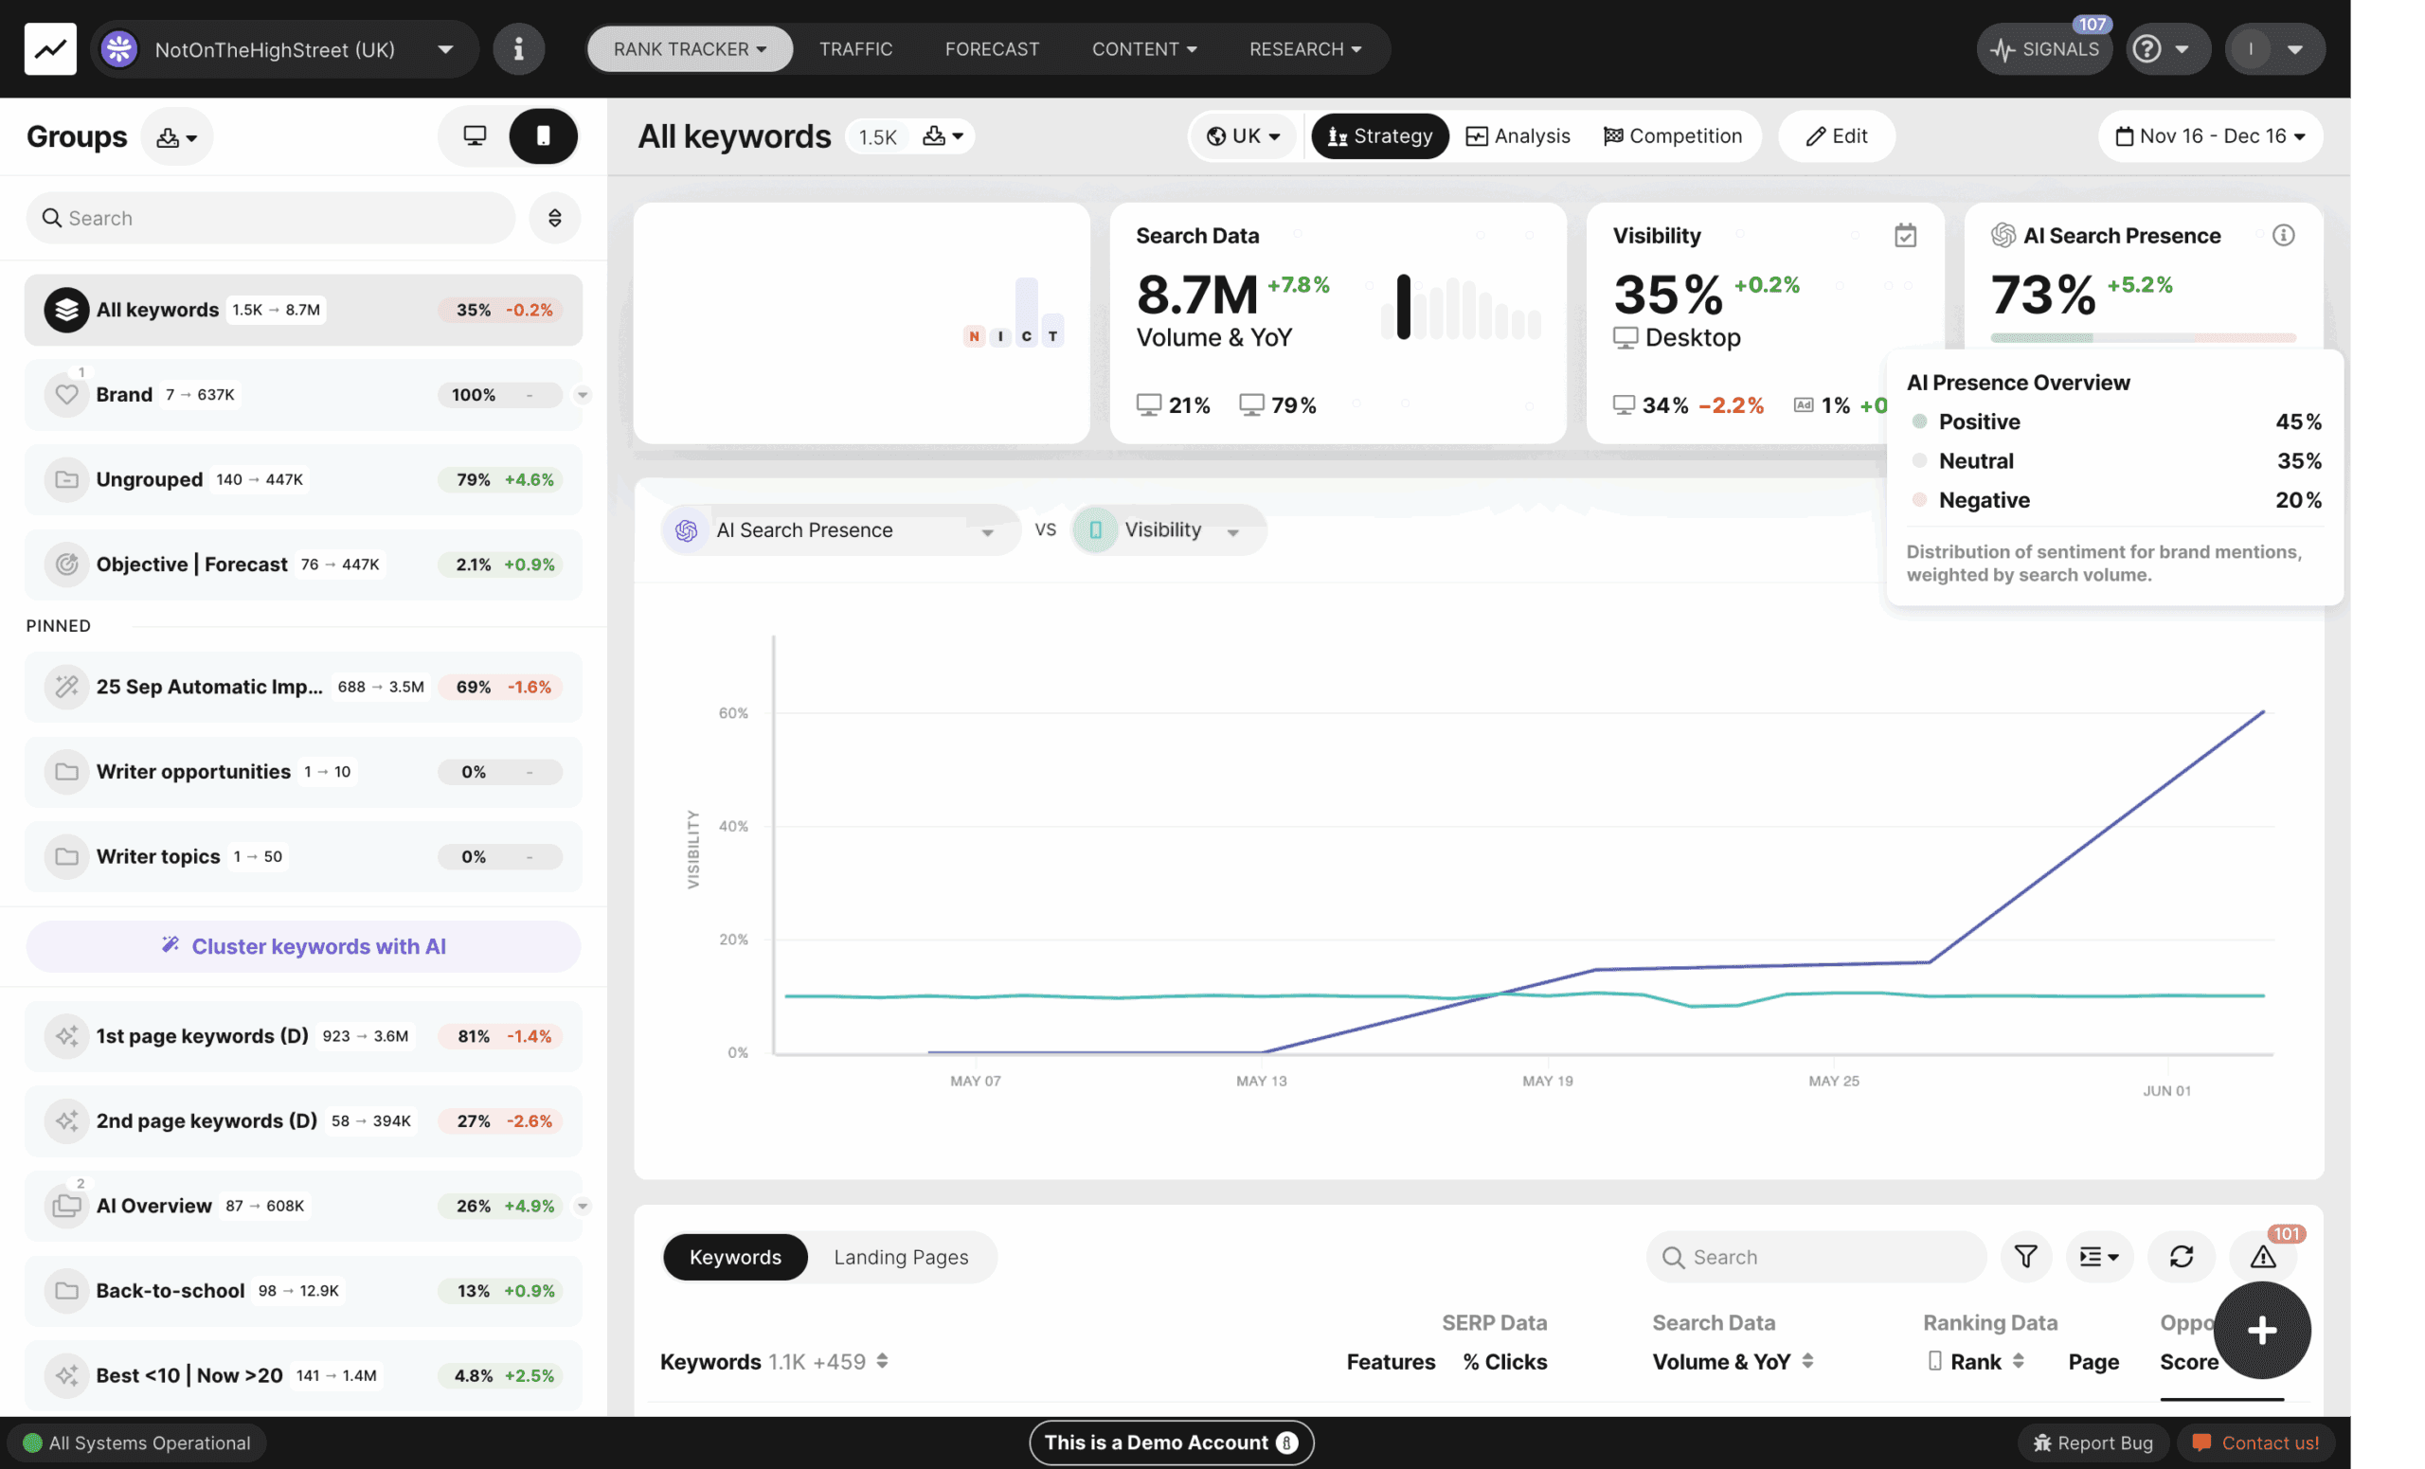Open Signals notifications
Image resolution: width=2425 pixels, height=1469 pixels.
coord(2043,49)
